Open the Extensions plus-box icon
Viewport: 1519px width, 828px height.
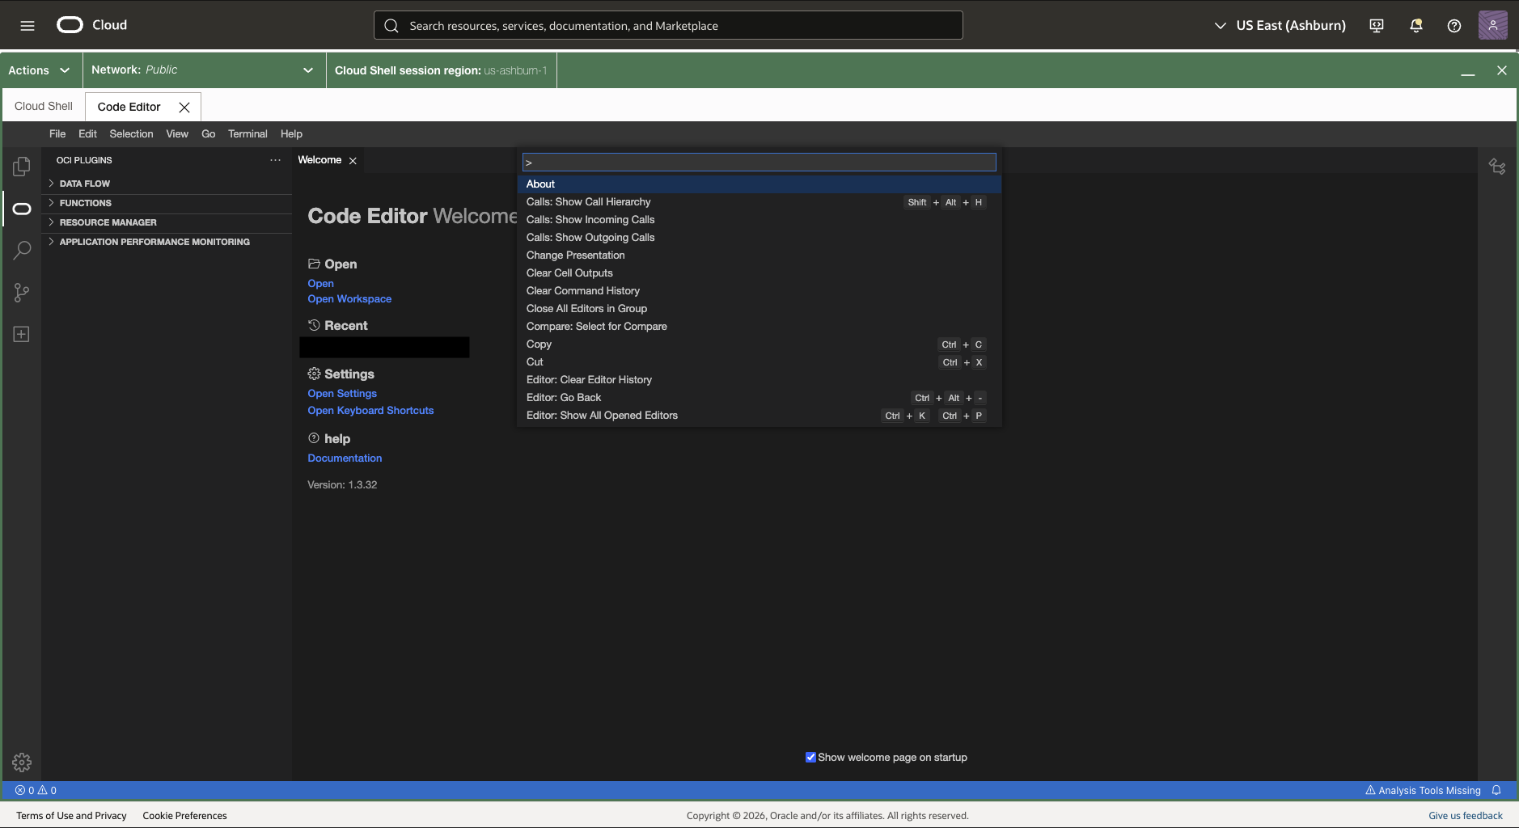22,334
